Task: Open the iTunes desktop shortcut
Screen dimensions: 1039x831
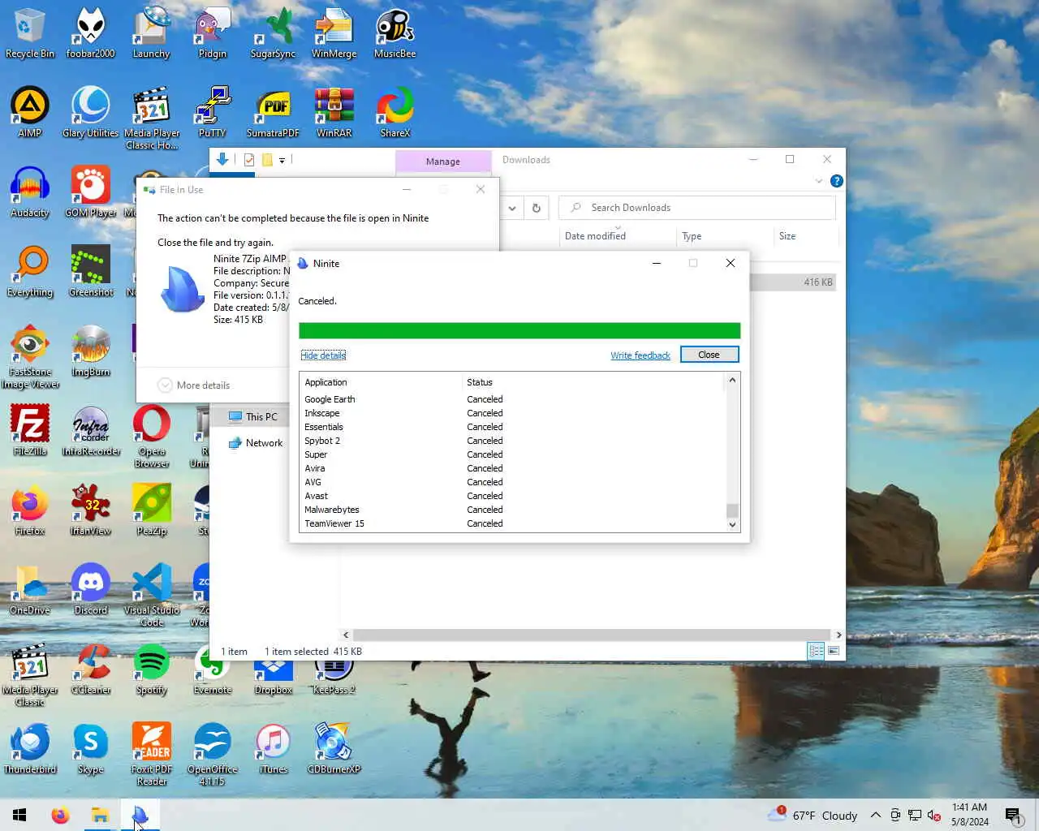Action: [273, 748]
